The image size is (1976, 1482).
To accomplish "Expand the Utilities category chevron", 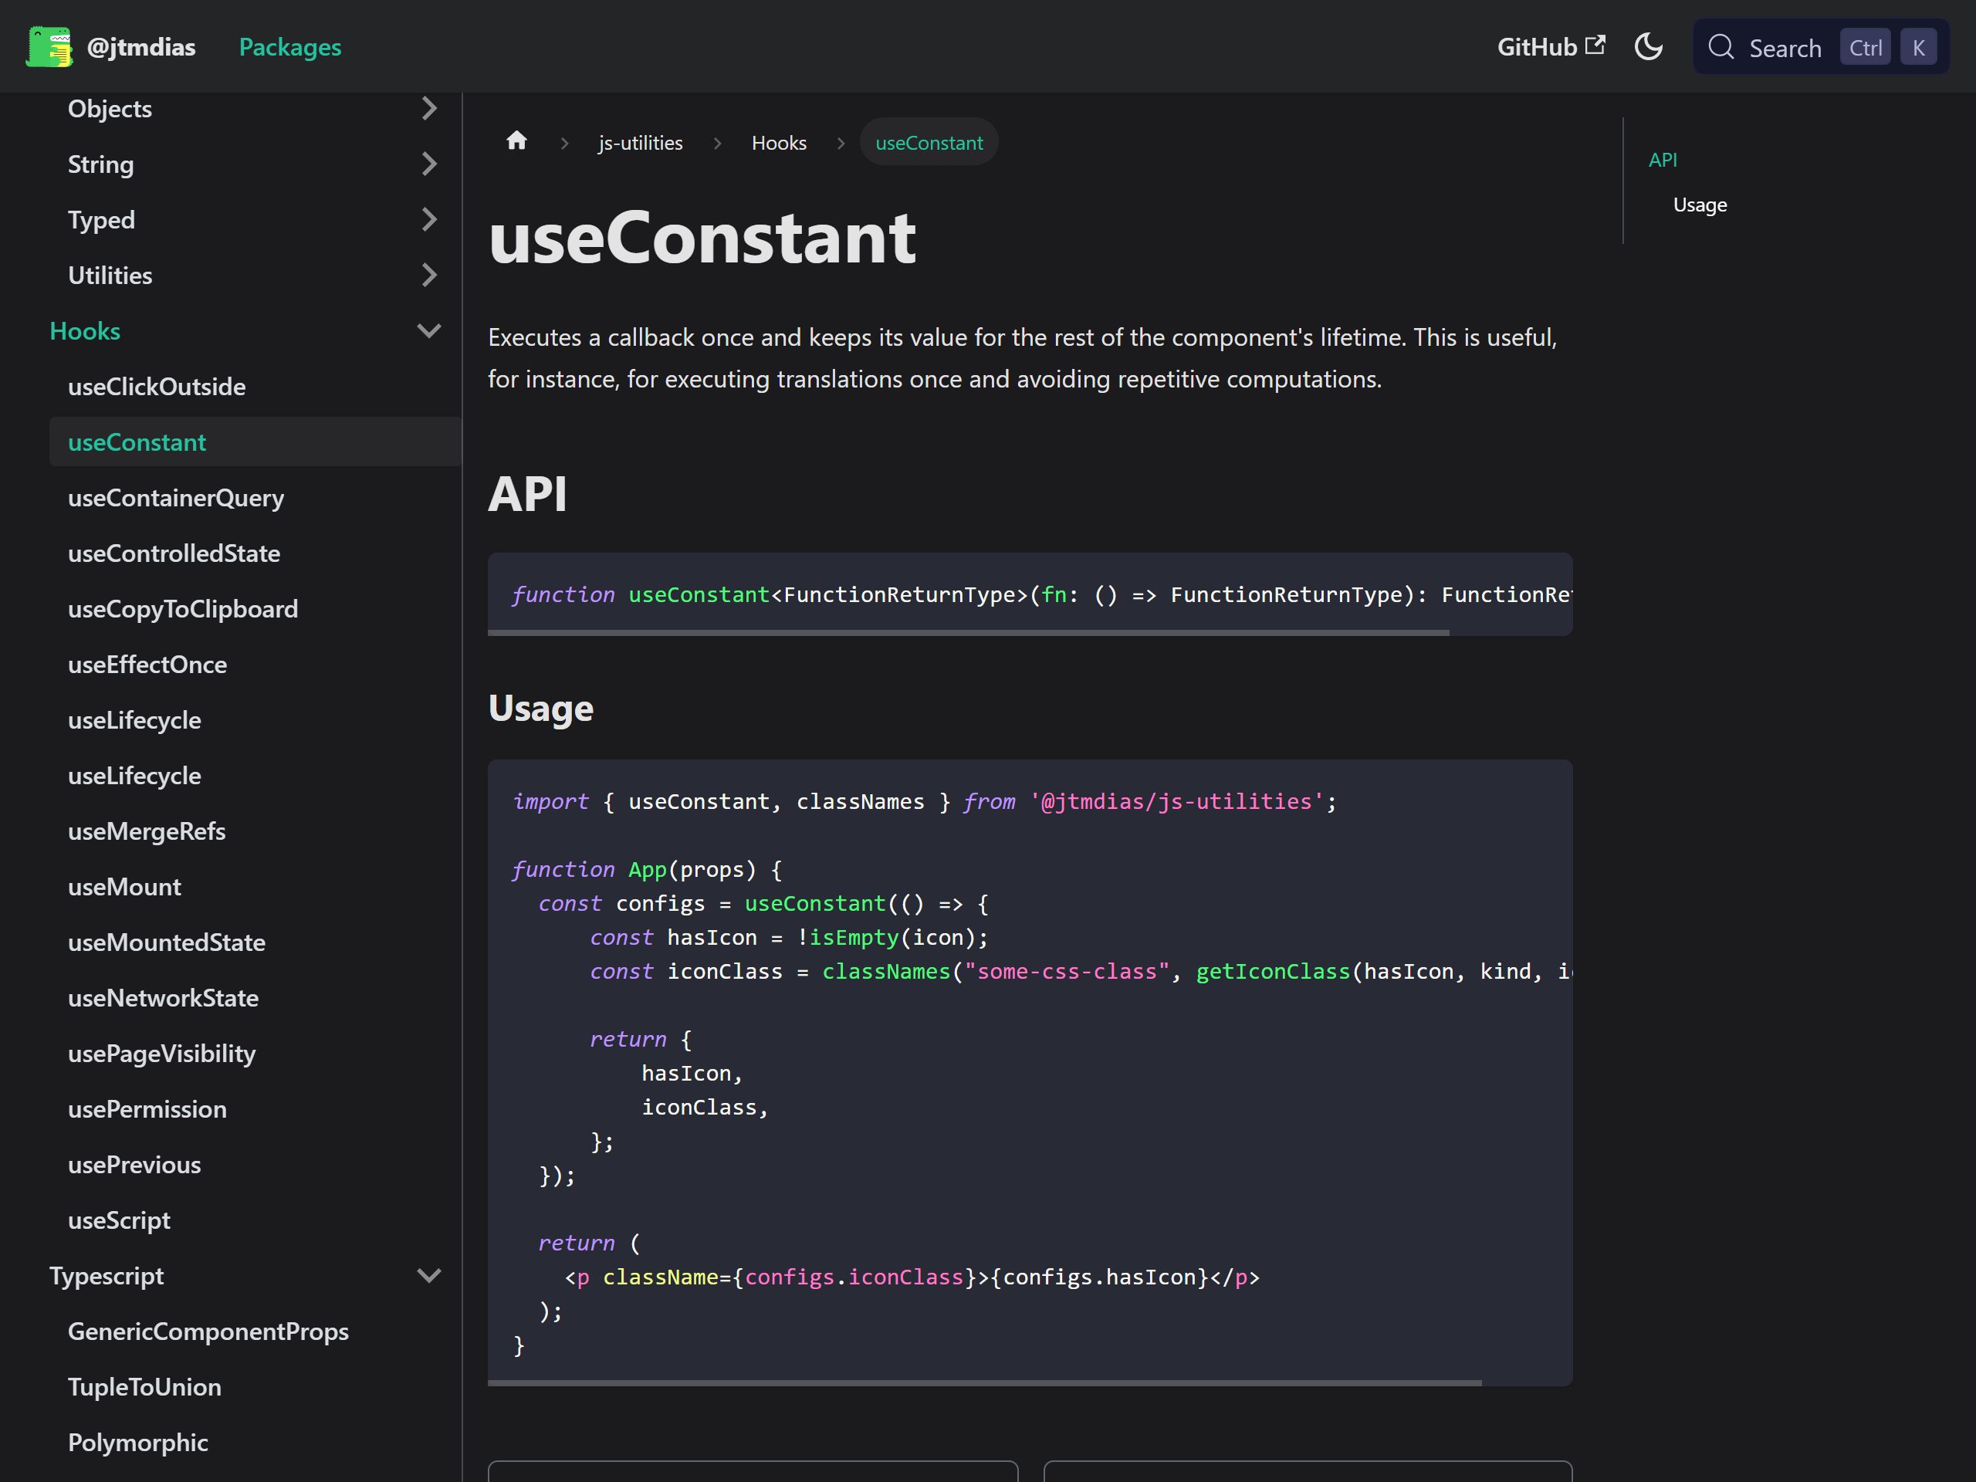I will pos(429,275).
